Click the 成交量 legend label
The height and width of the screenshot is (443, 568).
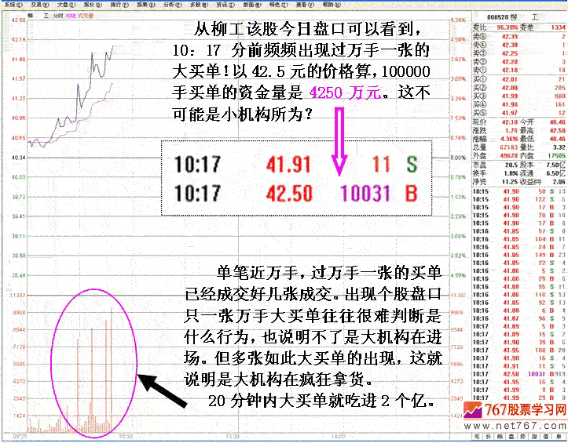(84, 15)
